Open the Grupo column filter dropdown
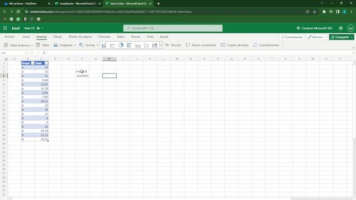Screen dimensions: 356x200 point(33,63)
